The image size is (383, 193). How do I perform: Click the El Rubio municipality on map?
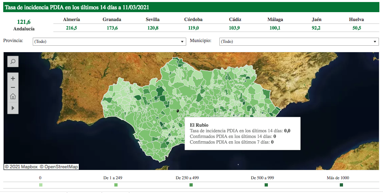click(177, 110)
